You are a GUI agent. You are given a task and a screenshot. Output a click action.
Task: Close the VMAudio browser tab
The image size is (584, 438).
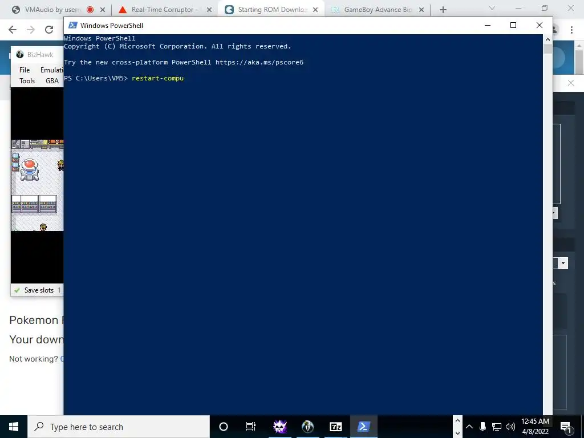pyautogui.click(x=103, y=10)
